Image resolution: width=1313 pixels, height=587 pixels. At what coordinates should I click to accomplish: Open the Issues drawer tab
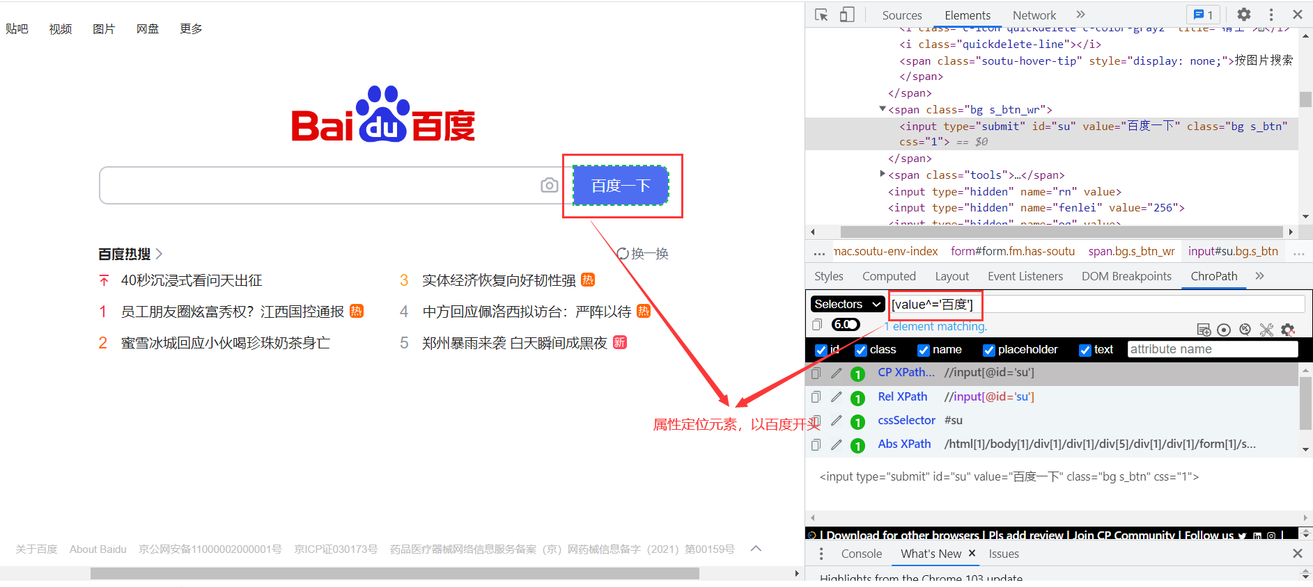1004,554
